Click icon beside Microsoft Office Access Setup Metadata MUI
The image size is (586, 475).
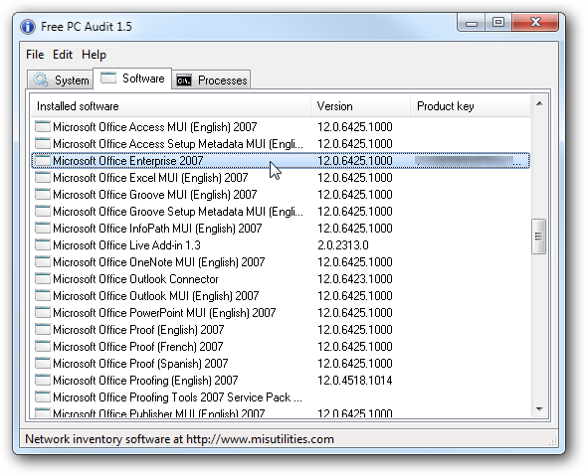43,143
